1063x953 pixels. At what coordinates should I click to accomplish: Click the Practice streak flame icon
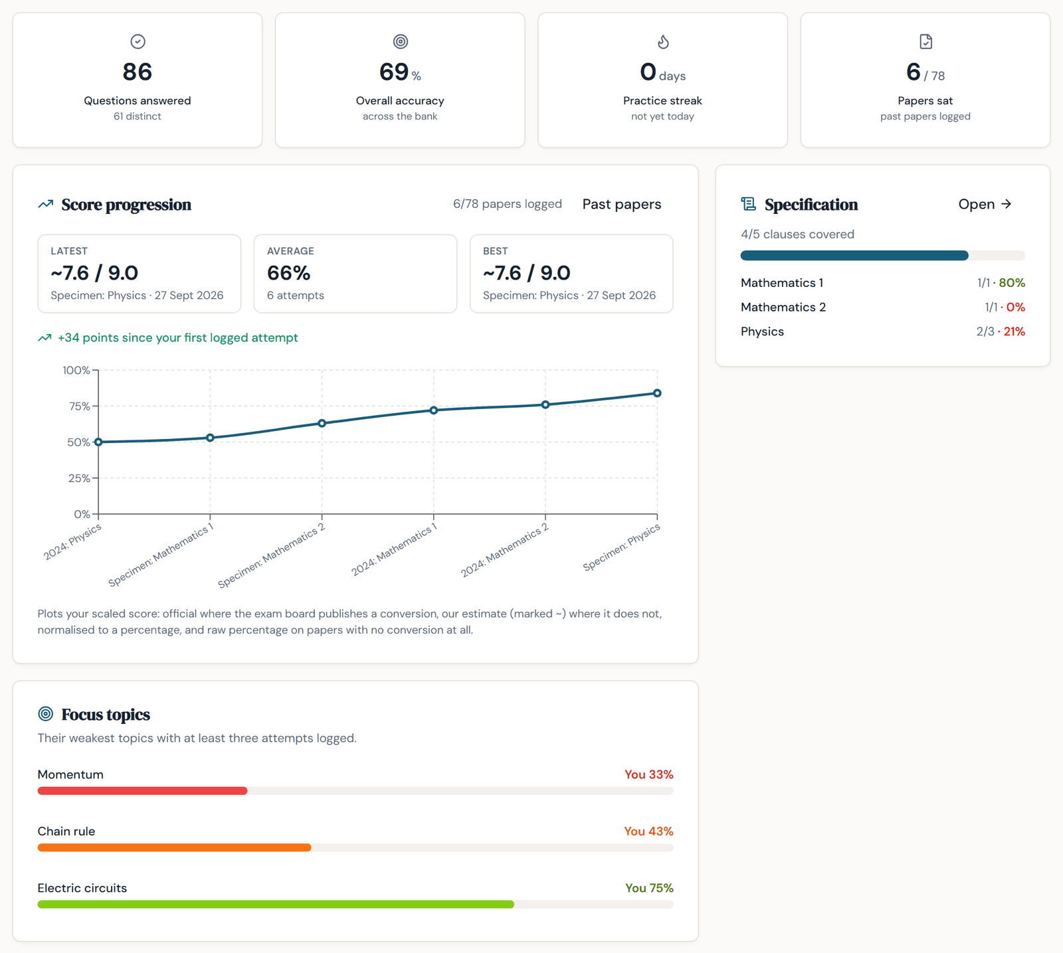coord(663,42)
